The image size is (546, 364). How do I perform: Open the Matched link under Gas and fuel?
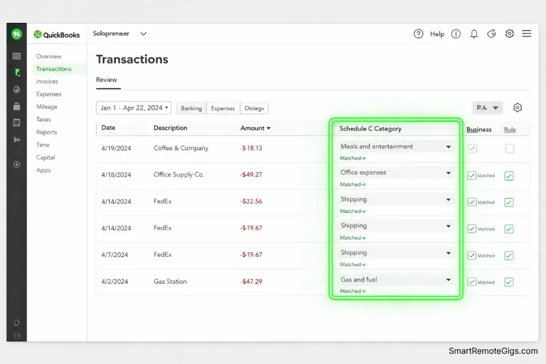[x=352, y=291]
